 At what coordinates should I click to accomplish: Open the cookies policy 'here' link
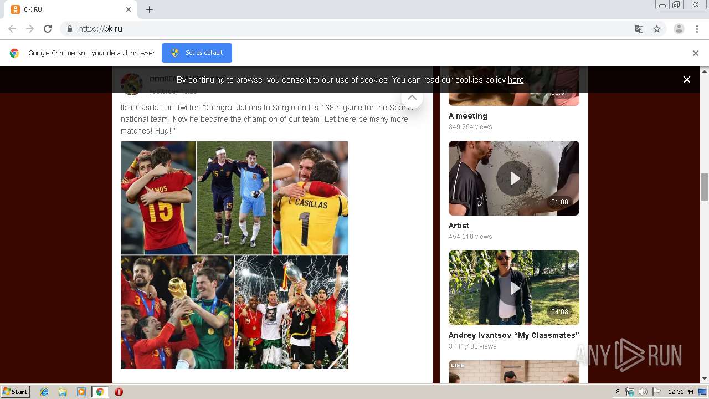[516, 80]
